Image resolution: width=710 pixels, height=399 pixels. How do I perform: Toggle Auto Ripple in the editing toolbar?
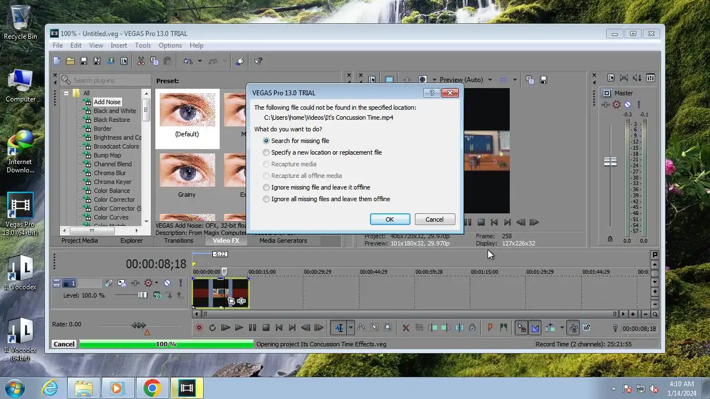click(550, 328)
